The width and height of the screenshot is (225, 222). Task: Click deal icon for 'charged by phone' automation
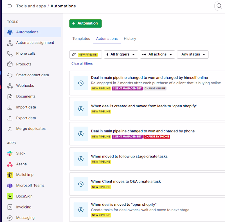pos(81,134)
